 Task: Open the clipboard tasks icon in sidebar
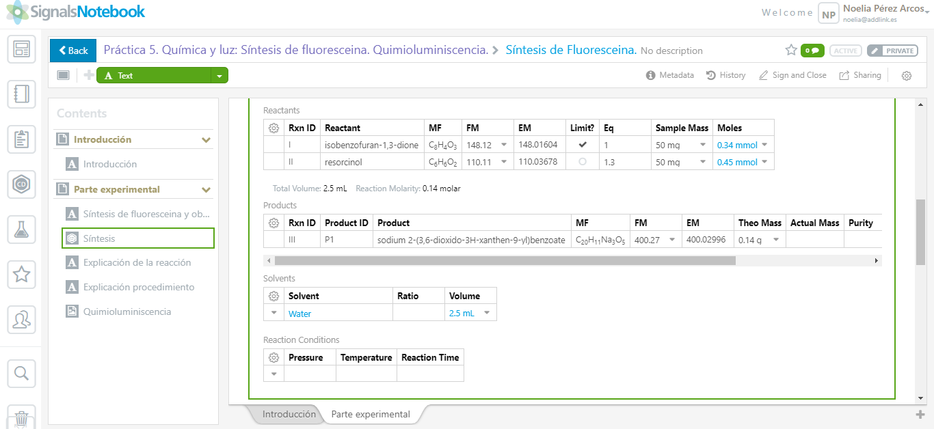point(21,139)
